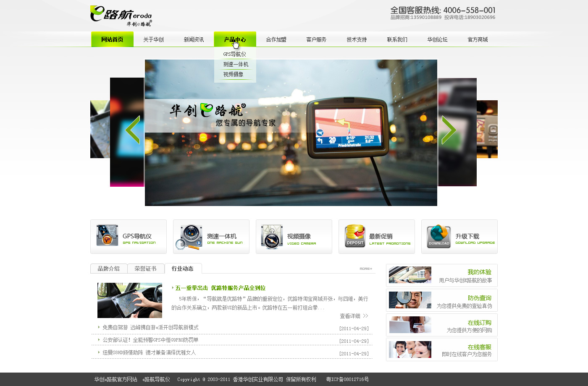
Task: Open 联系我们 menu item
Action: 397,39
